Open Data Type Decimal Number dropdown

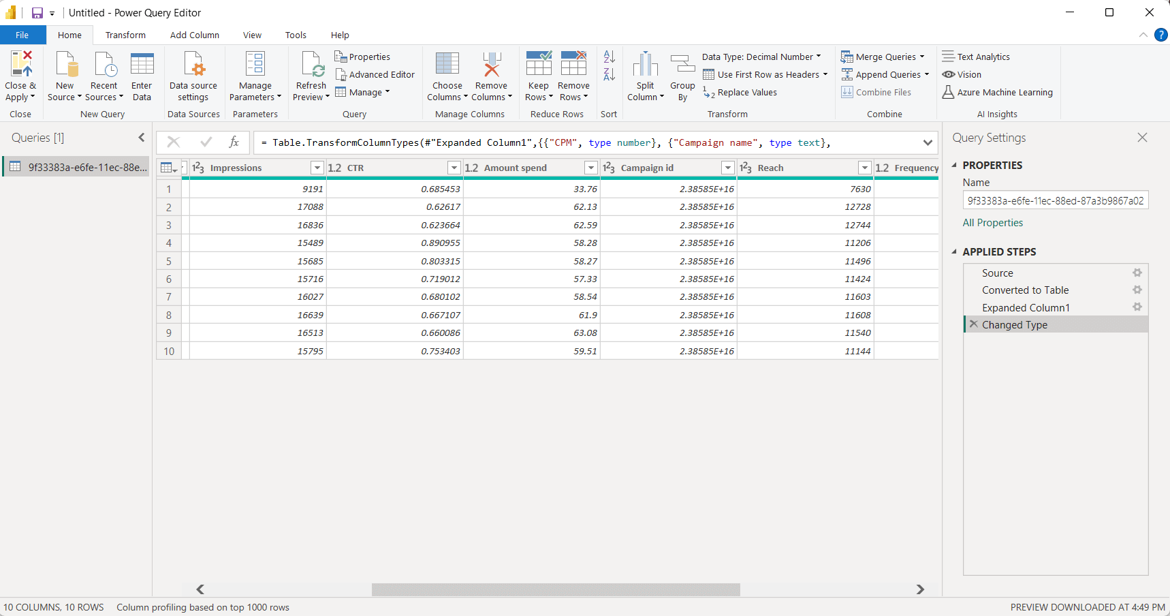tap(762, 57)
